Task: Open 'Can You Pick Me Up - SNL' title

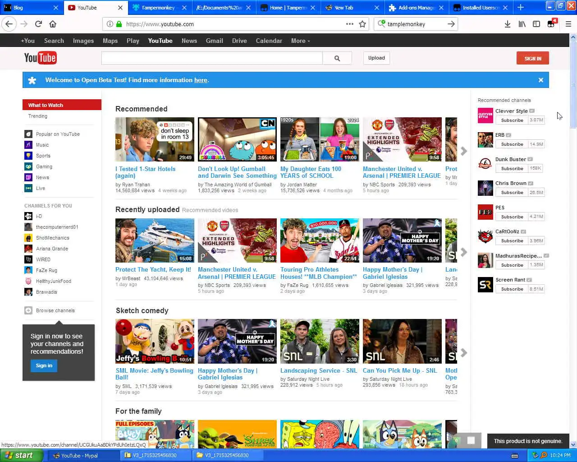Action: [400, 370]
